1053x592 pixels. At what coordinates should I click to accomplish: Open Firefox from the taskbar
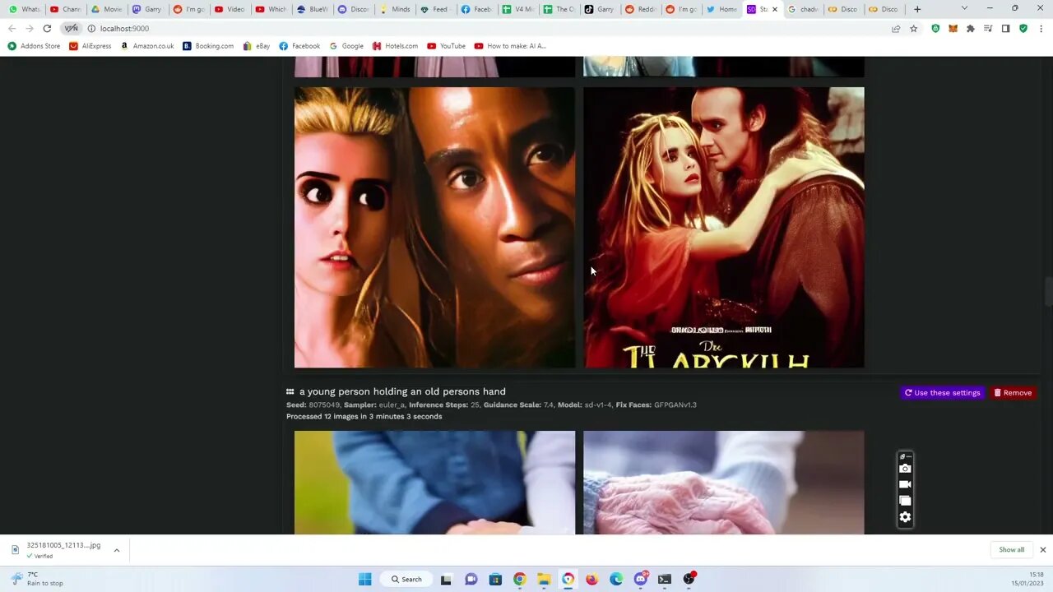point(591,579)
